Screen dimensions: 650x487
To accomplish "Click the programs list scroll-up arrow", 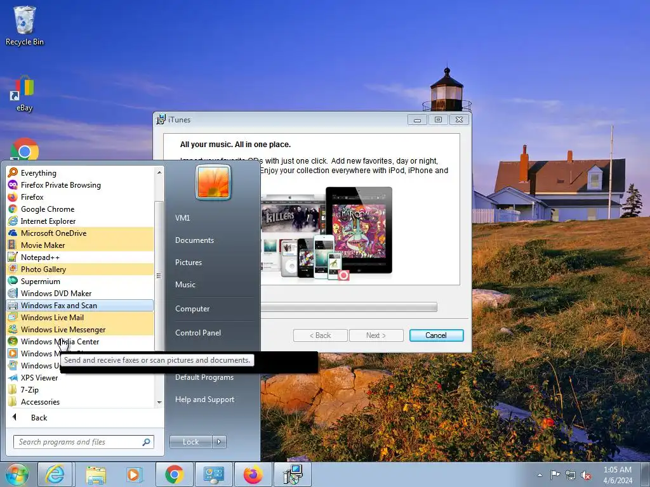I will [x=159, y=172].
